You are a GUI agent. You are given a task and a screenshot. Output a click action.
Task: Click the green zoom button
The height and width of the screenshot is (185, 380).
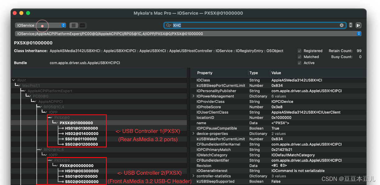pos(28,13)
